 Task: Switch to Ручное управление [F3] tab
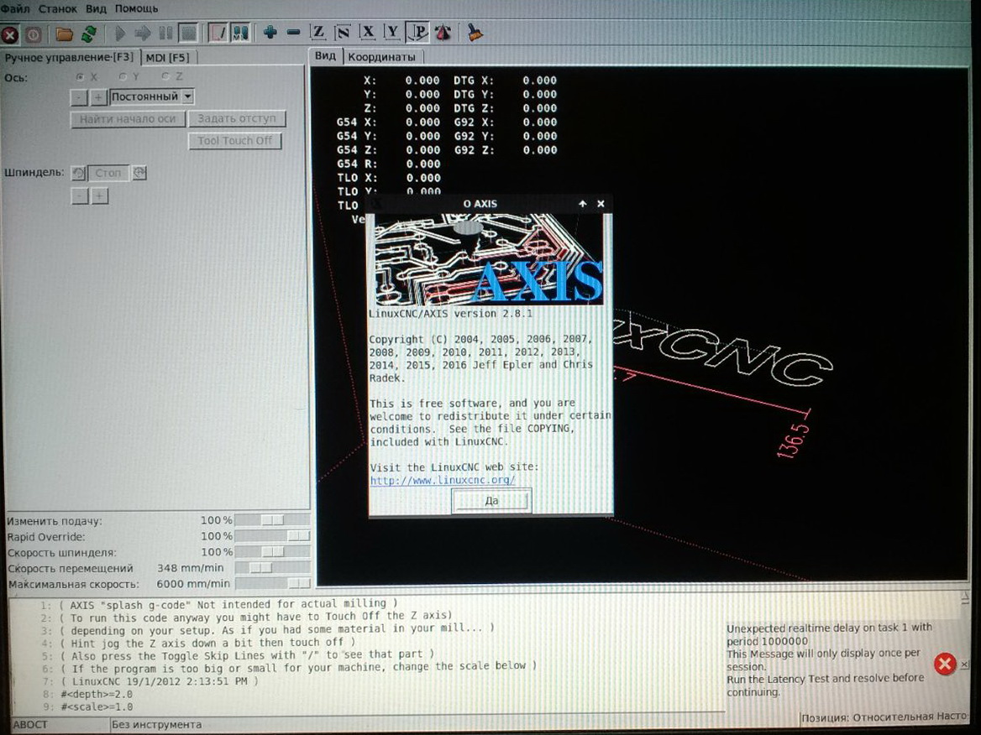pyautogui.click(x=70, y=58)
